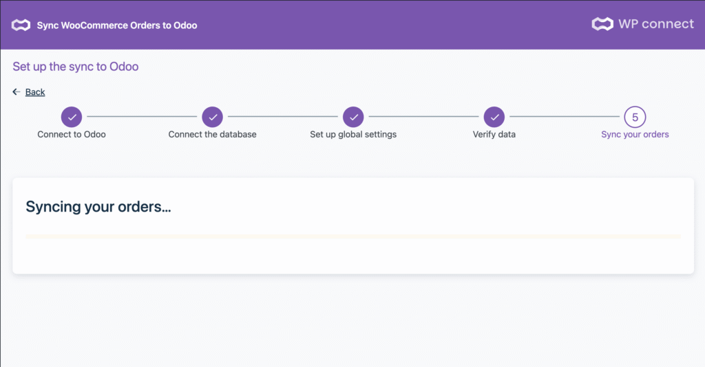705x367 pixels.
Task: Click the WP connect logo icon at top-right
Action: click(x=602, y=24)
